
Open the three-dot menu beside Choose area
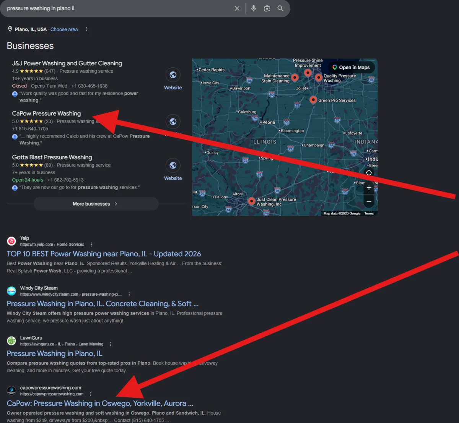click(x=86, y=29)
